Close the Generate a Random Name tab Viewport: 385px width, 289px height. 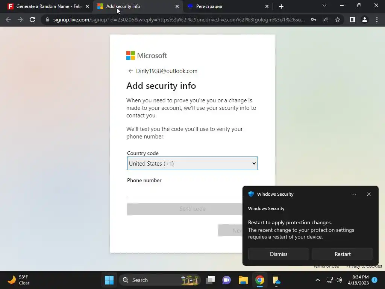(87, 6)
